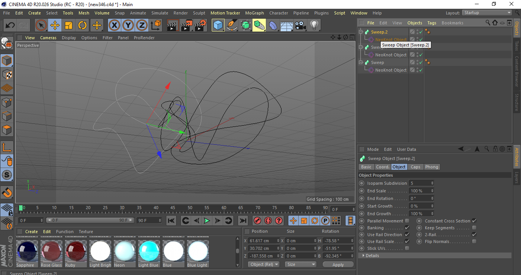The width and height of the screenshot is (521, 275).
Task: Click Isoparm Subdivision stepper arrows
Action: tap(432, 183)
